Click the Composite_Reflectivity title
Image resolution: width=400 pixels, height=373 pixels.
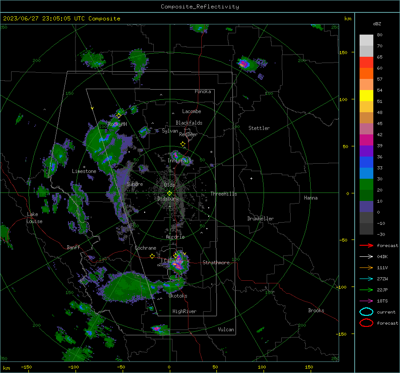coord(200,7)
